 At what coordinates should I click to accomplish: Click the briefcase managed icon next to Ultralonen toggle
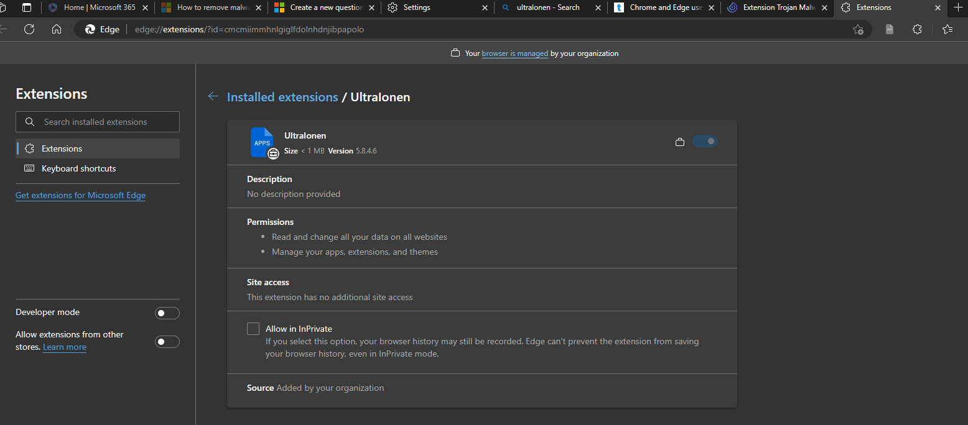pos(680,142)
